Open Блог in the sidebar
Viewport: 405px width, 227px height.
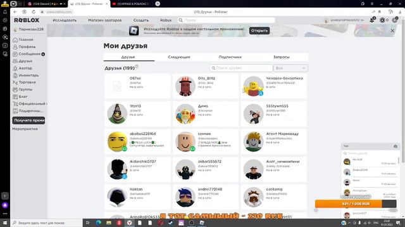pyautogui.click(x=20, y=96)
